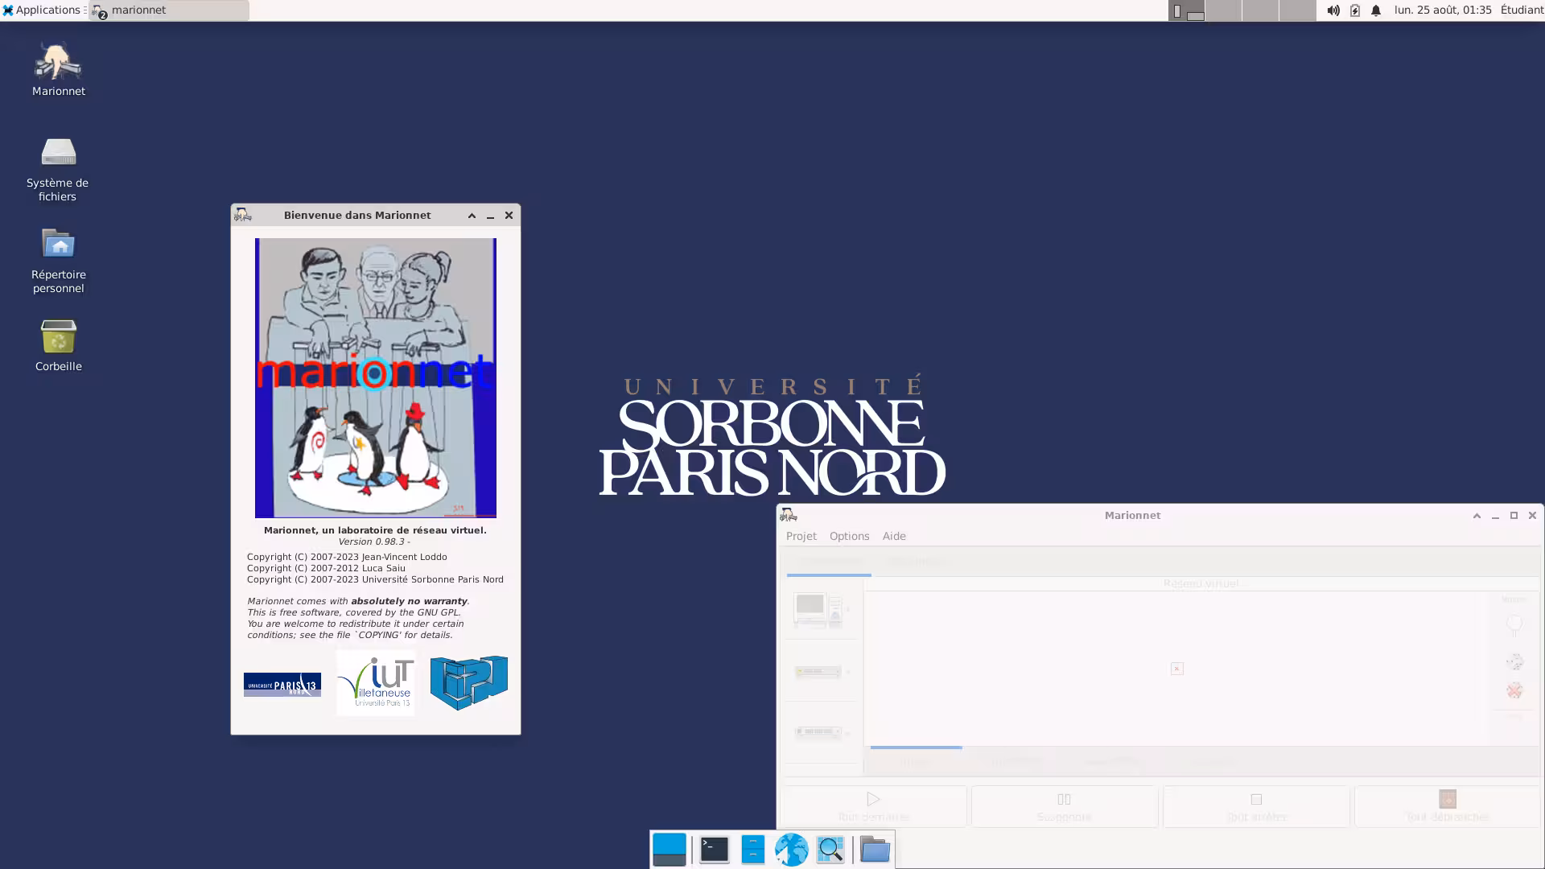Launch the web browser from the dock
1545x869 pixels.
[791, 849]
